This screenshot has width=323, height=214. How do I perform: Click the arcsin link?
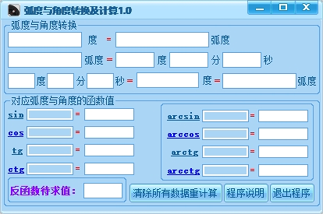[x=184, y=117]
